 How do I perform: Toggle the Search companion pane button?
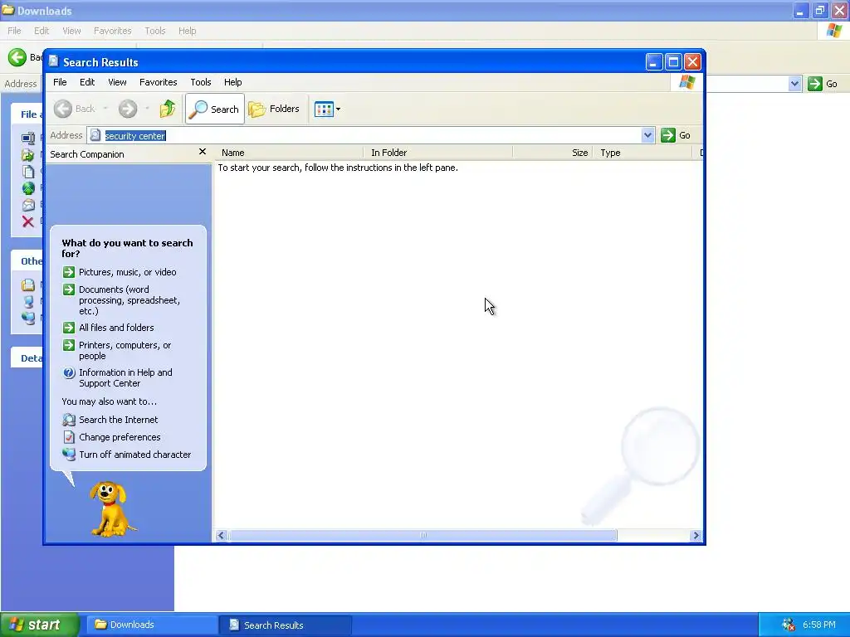click(215, 109)
